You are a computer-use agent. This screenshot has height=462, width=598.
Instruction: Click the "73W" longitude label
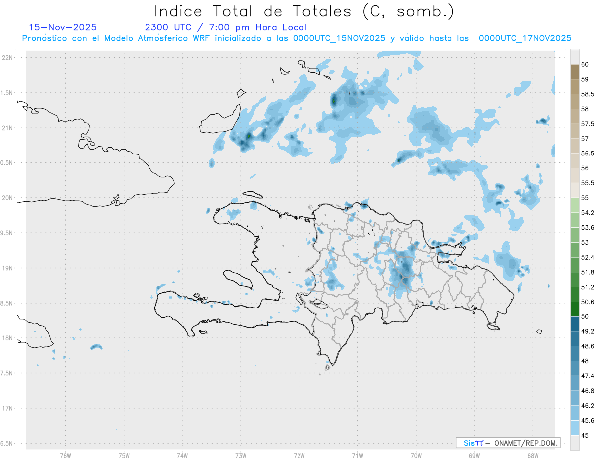click(x=241, y=456)
